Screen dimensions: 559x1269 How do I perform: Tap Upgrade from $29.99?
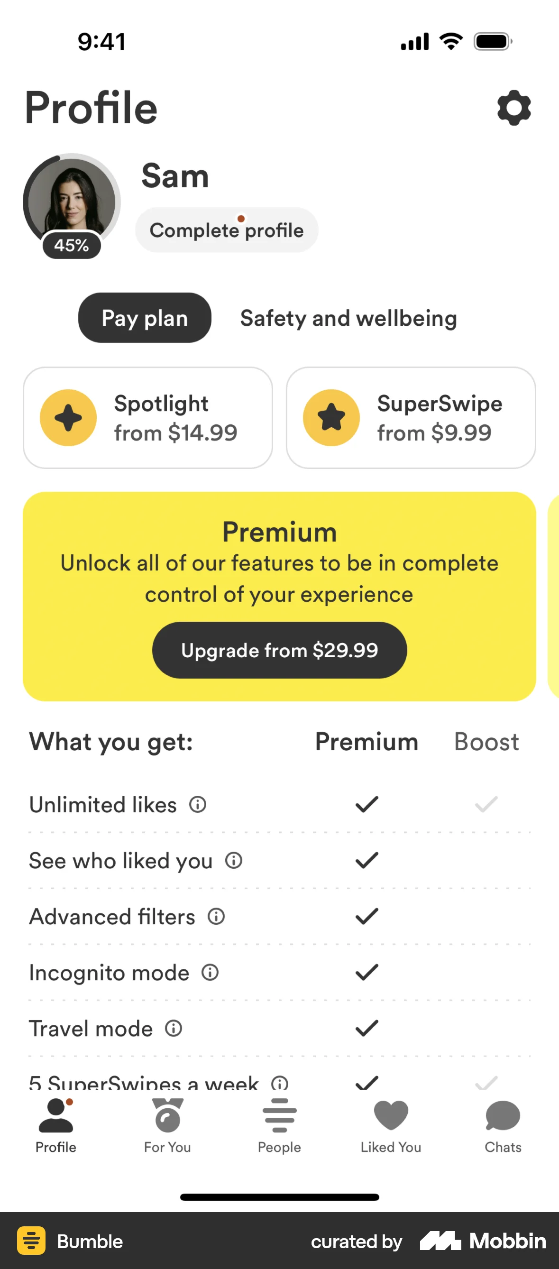[x=279, y=650]
